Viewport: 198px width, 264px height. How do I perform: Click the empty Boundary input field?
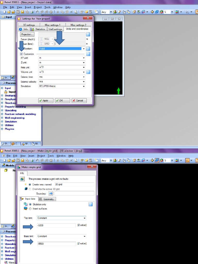[74, 193]
